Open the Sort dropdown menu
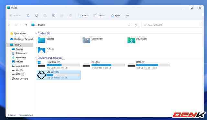207x120 pixels. (83, 16)
